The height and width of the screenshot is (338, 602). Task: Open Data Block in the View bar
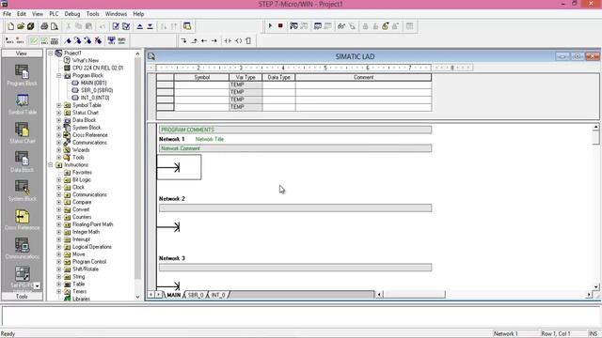pyautogui.click(x=22, y=161)
